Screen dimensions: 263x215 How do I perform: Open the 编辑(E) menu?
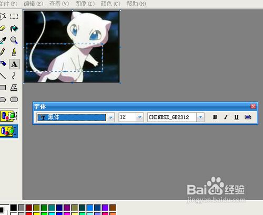[33, 4]
